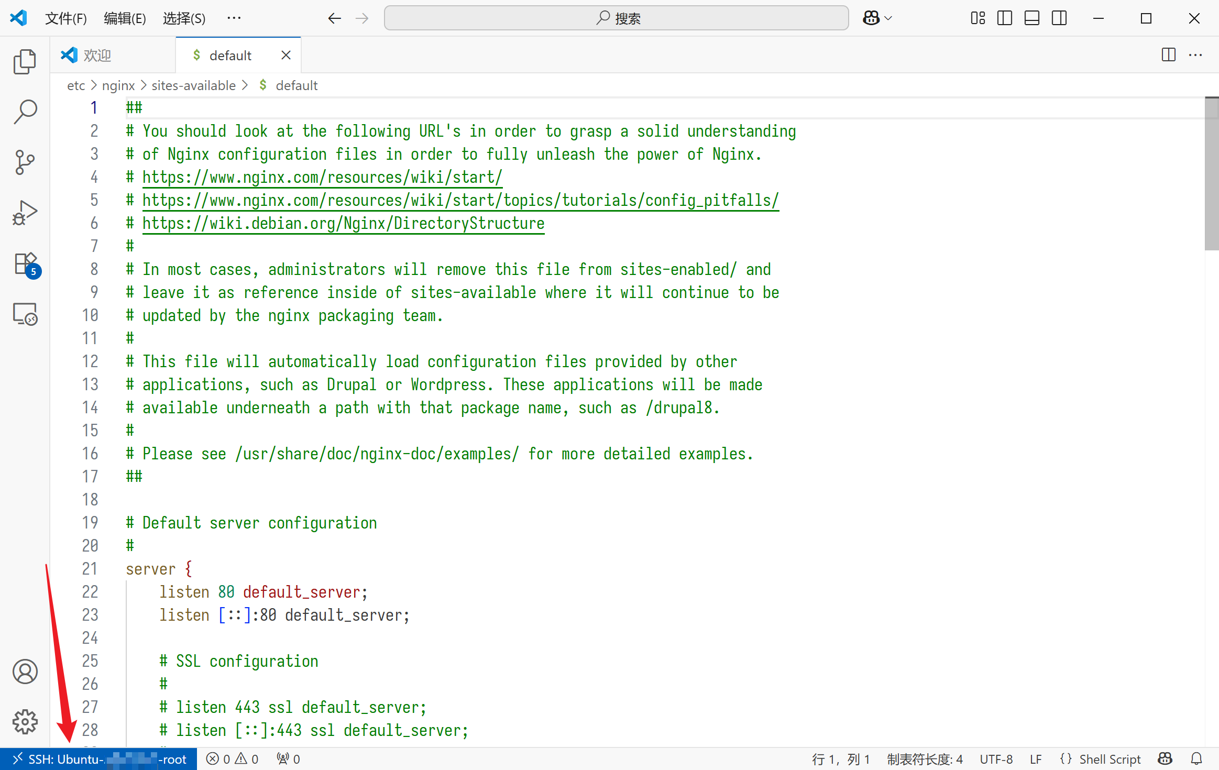Open the 文件(F) menu
Viewport: 1219px width, 770px height.
pyautogui.click(x=65, y=18)
